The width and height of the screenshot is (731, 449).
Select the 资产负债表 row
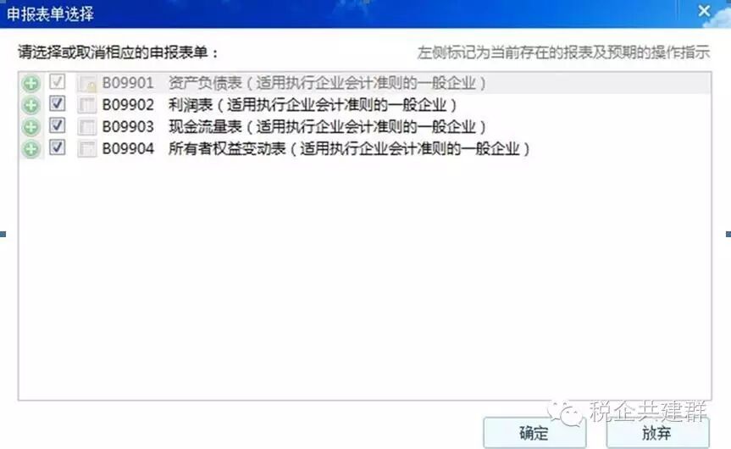[364, 83]
